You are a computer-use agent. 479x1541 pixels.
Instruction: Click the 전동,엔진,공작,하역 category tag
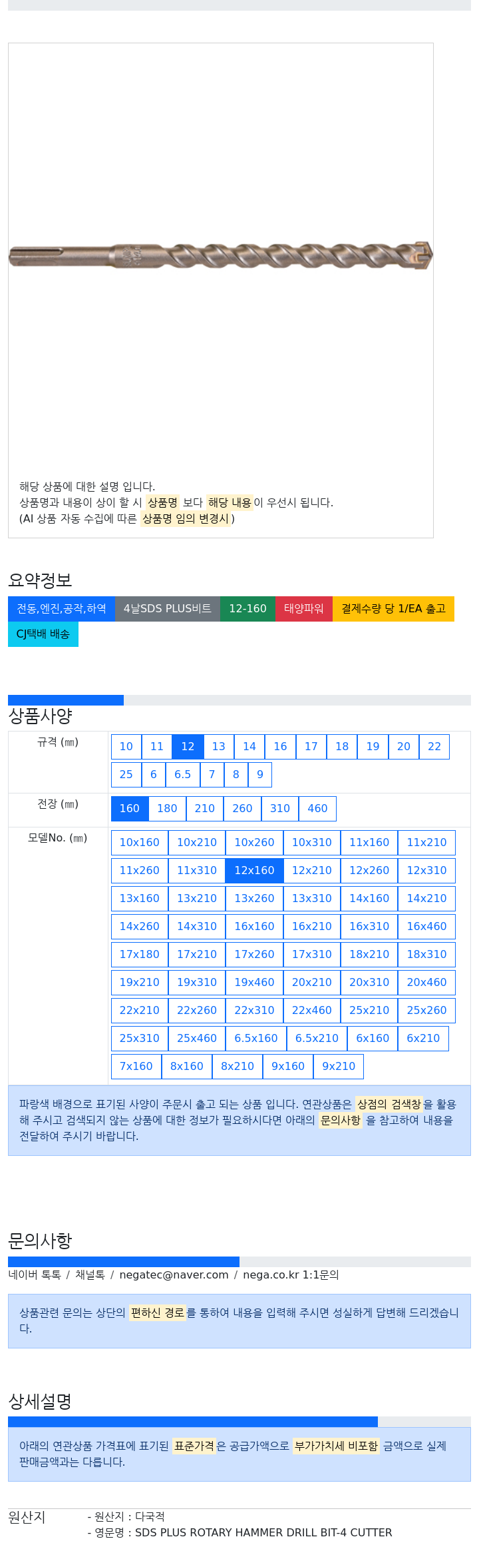[61, 608]
